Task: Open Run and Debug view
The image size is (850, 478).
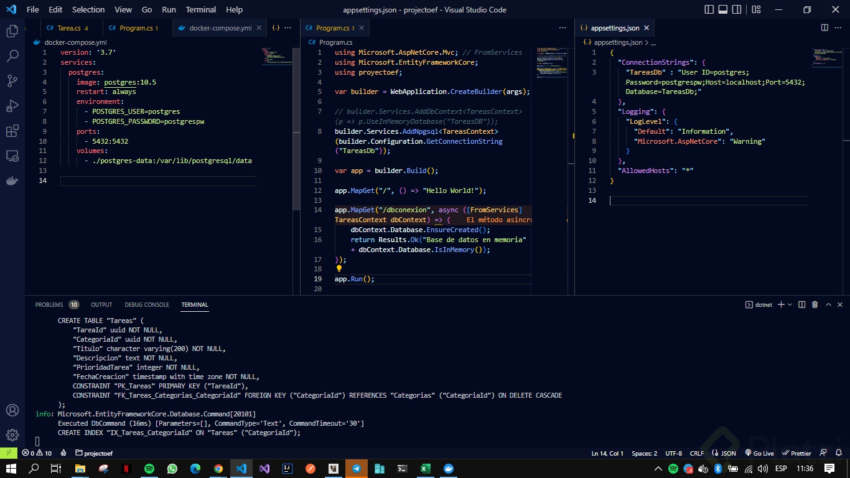Action: [12, 106]
